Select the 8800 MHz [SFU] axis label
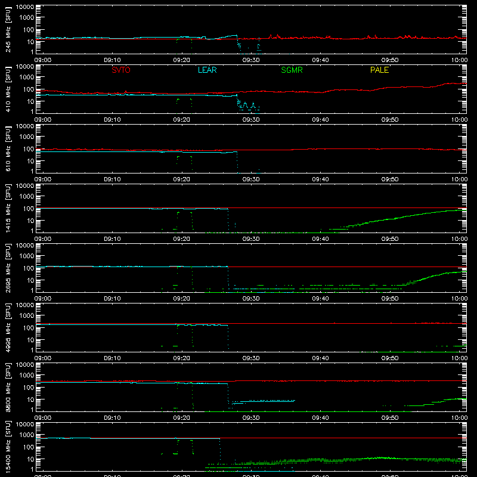 tap(8, 388)
